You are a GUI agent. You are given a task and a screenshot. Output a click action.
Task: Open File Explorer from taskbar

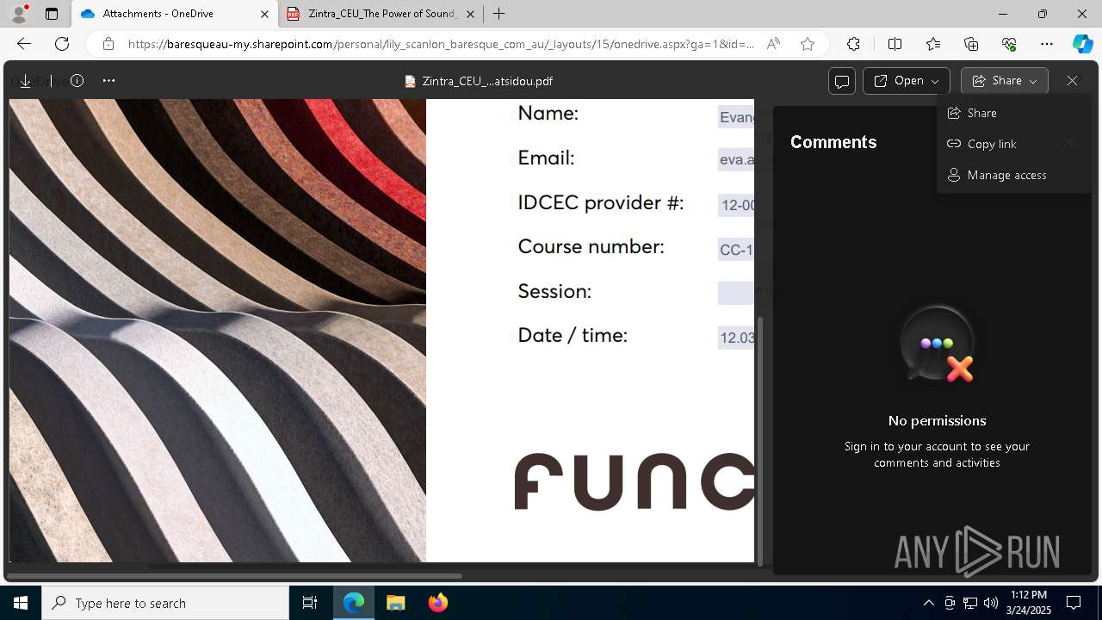point(395,603)
